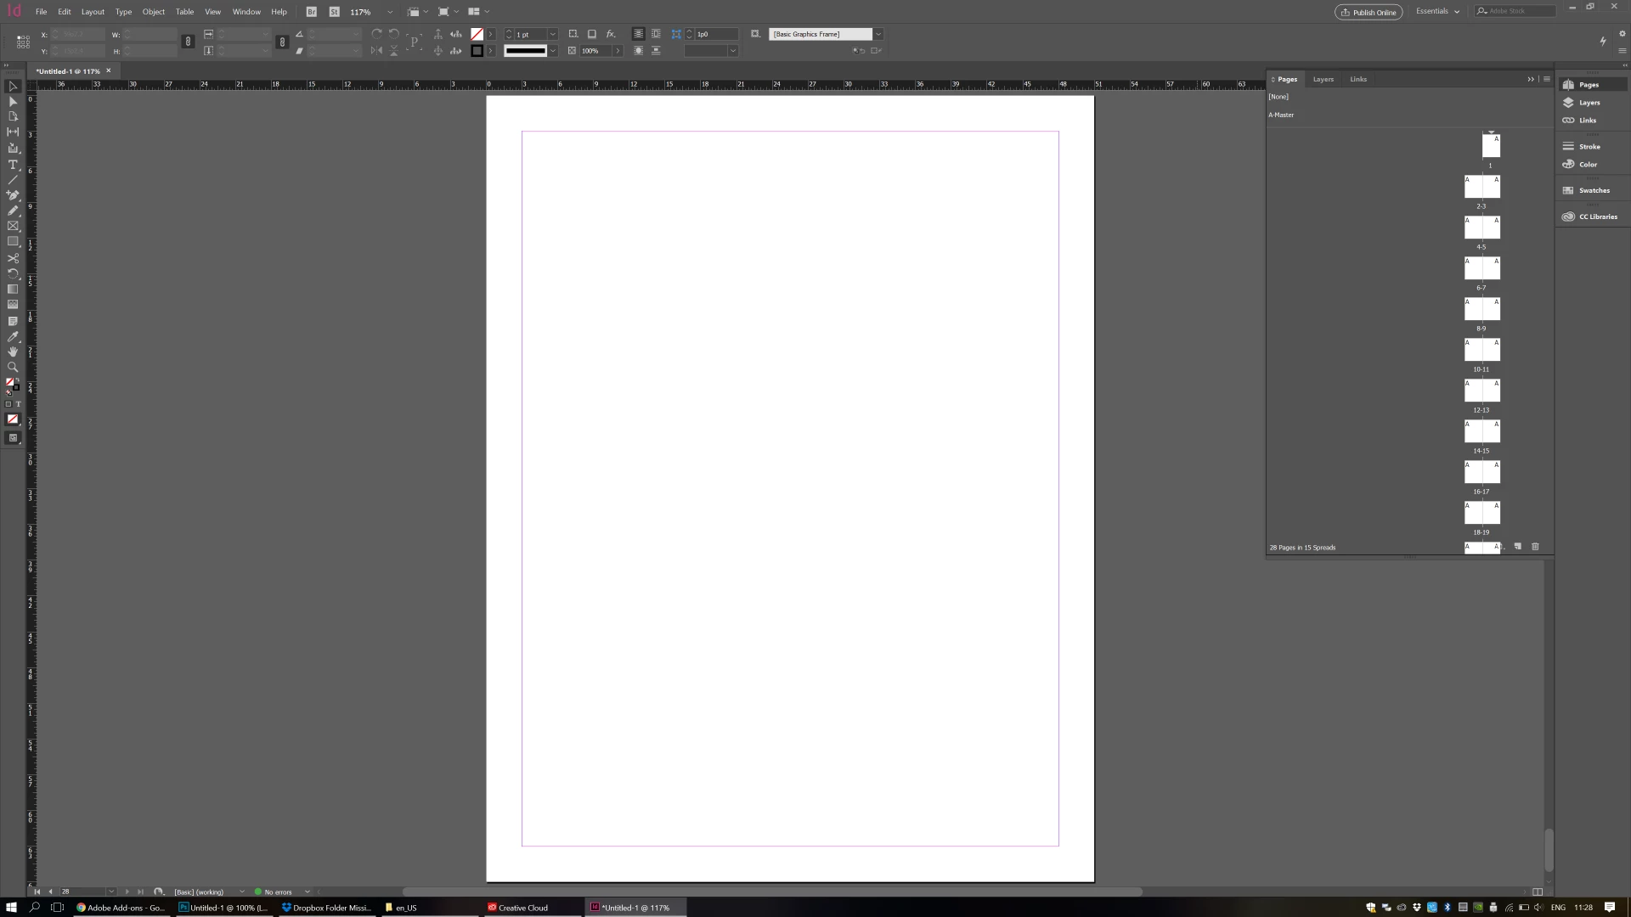Click the Gap tool
The image size is (1631, 917).
13,132
